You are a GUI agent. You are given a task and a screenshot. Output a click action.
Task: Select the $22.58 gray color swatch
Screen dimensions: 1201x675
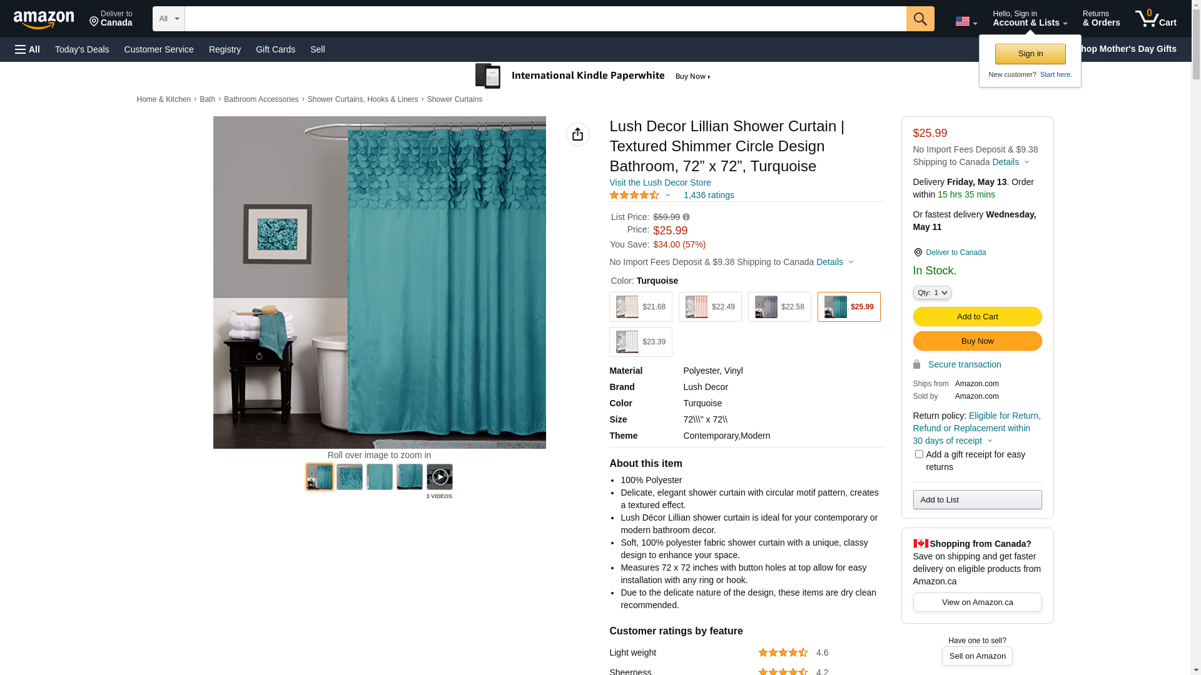click(x=779, y=307)
